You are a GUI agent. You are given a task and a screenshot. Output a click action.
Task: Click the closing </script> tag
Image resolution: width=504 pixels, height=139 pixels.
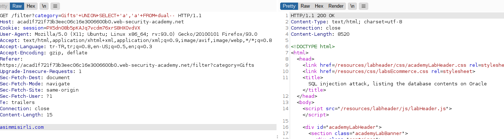click(316, 115)
